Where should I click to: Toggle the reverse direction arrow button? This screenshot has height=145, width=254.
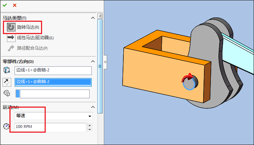[7, 82]
